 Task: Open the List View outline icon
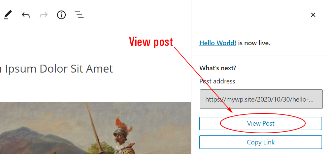click(x=79, y=15)
